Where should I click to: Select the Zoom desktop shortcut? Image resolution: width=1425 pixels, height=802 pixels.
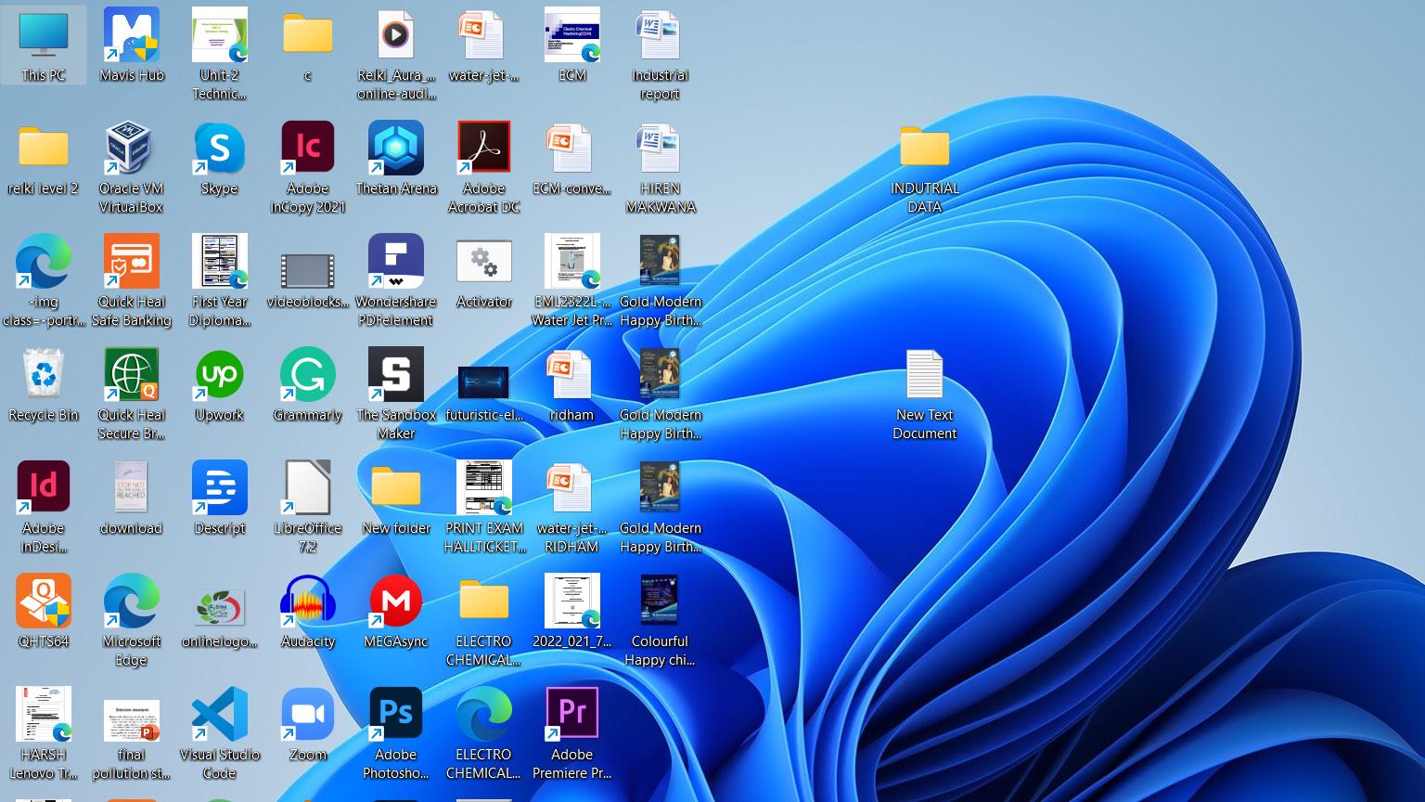point(307,716)
